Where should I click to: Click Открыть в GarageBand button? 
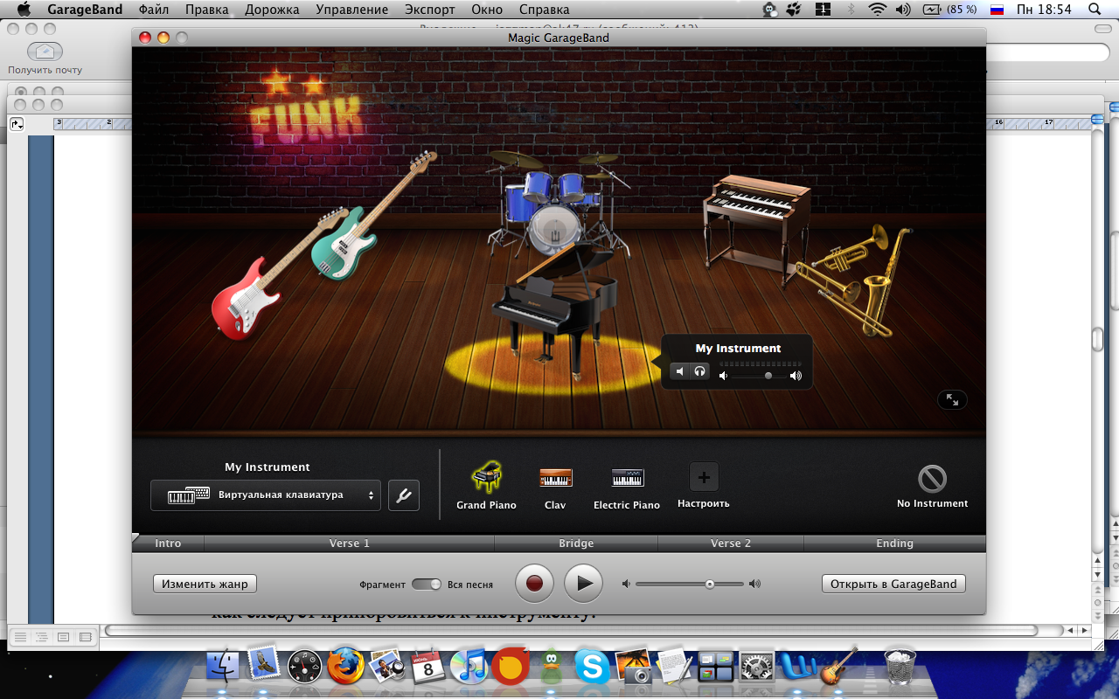point(893,584)
